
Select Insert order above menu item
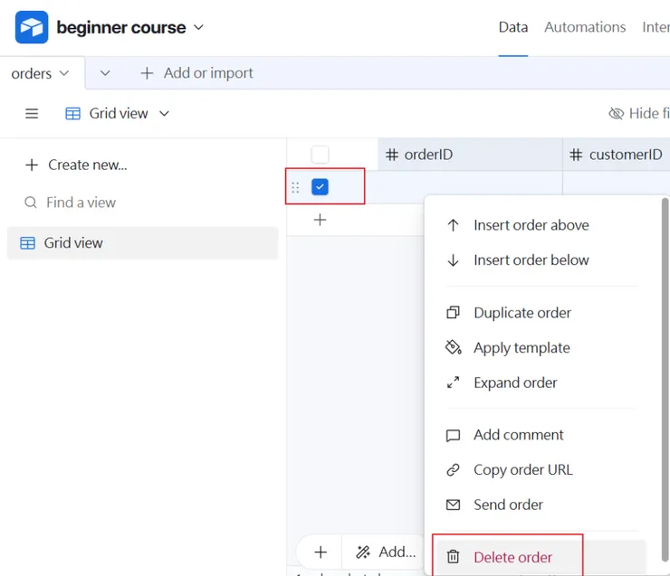tap(531, 225)
